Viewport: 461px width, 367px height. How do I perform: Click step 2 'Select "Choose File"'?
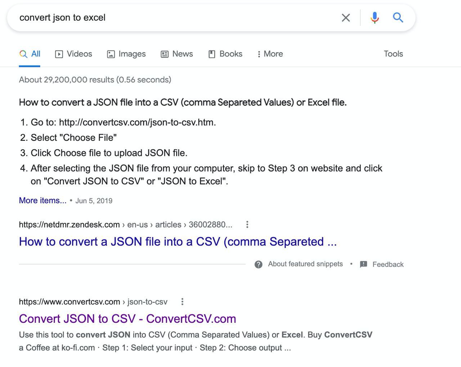pyautogui.click(x=74, y=138)
